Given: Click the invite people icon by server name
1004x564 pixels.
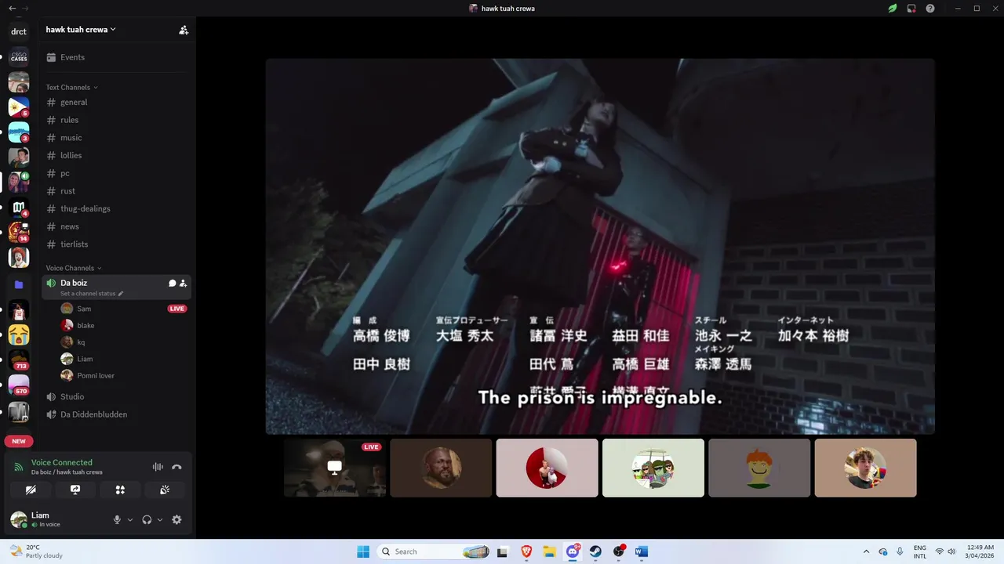Looking at the screenshot, I should point(184,30).
